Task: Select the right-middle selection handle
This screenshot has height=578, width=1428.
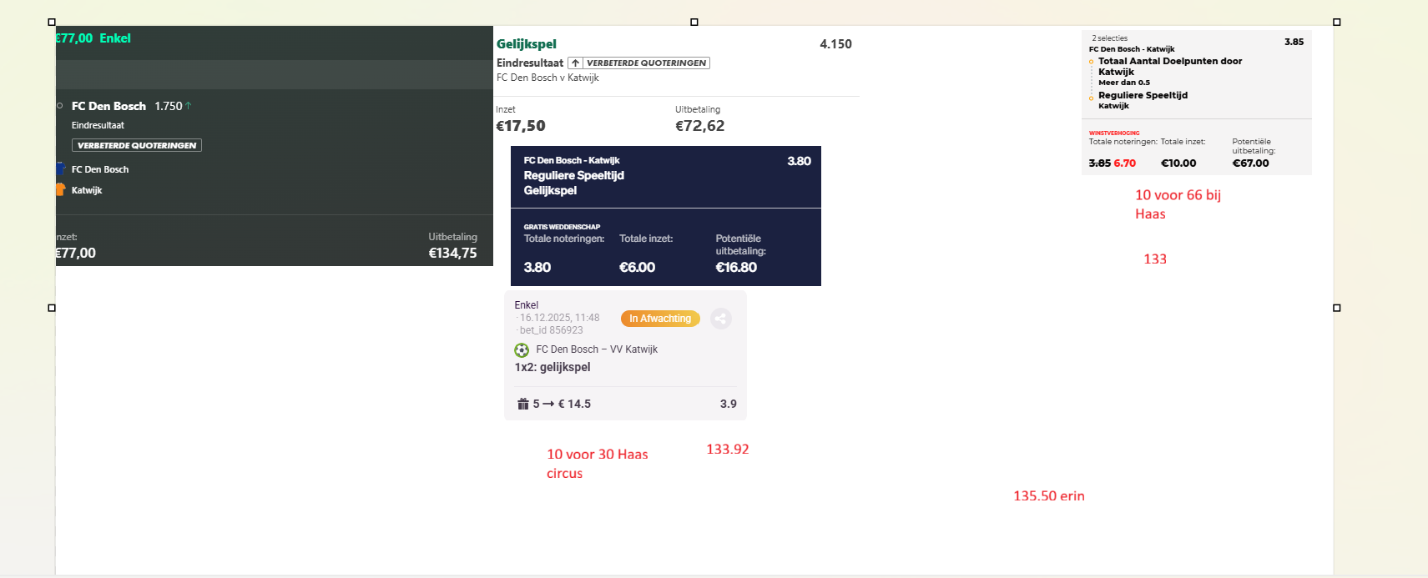Action: pos(1337,308)
